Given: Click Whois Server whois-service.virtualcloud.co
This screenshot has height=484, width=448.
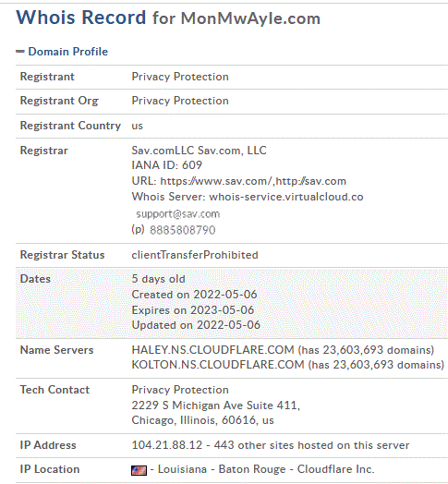Looking at the screenshot, I should point(286,197).
